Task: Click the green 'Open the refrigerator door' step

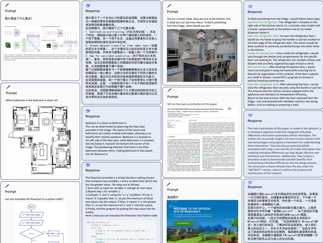Action: tap(263, 36)
